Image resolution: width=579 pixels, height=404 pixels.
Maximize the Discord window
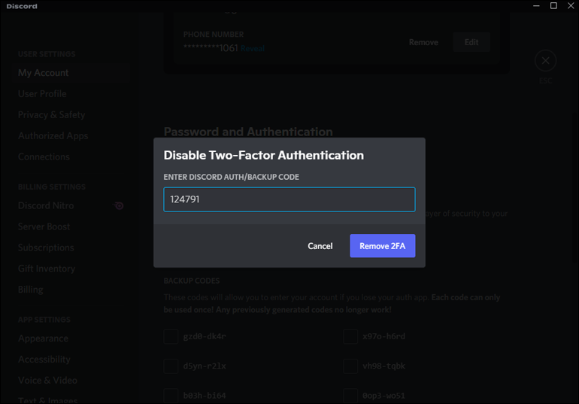pyautogui.click(x=553, y=6)
